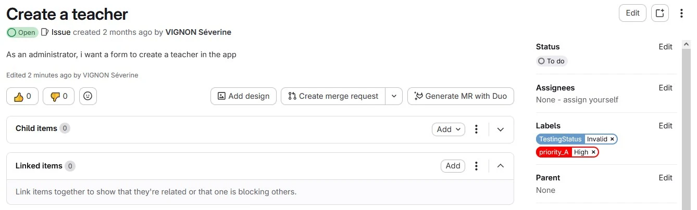Click the Add design button
Viewport: 697px width, 210px height.
[x=244, y=96]
